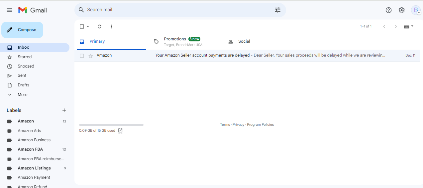Click the Labels heading
423x188 pixels.
click(x=14, y=110)
